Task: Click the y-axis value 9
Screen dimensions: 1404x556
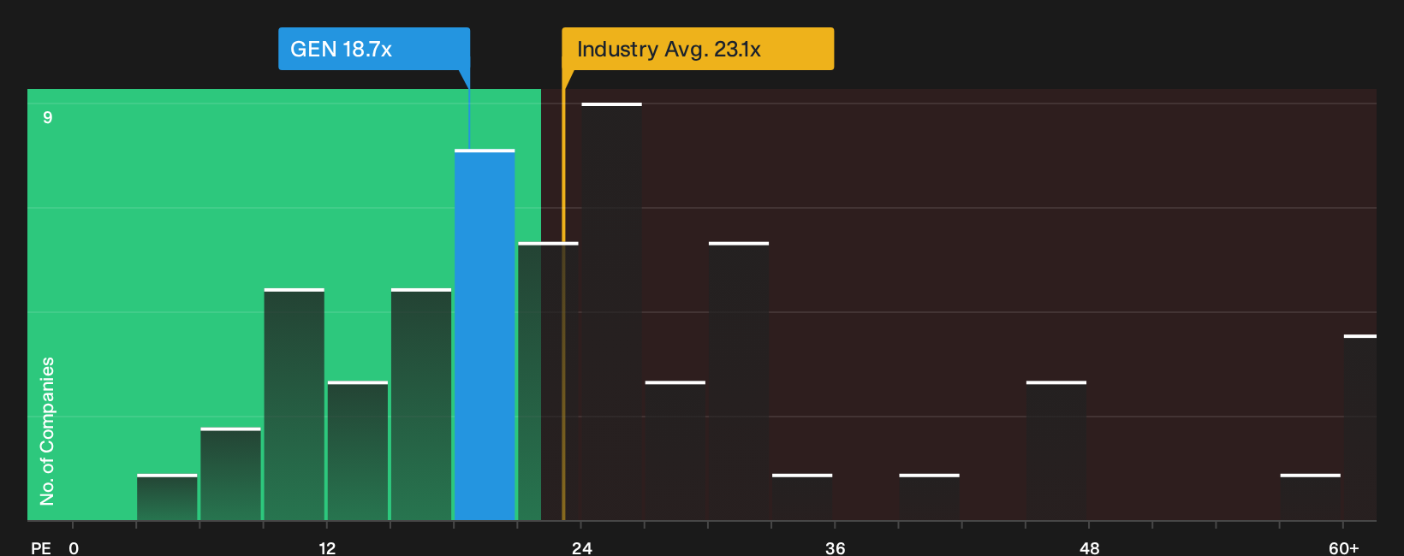Action: (x=48, y=117)
